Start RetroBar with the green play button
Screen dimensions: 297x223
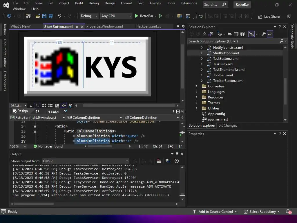coord(136,16)
